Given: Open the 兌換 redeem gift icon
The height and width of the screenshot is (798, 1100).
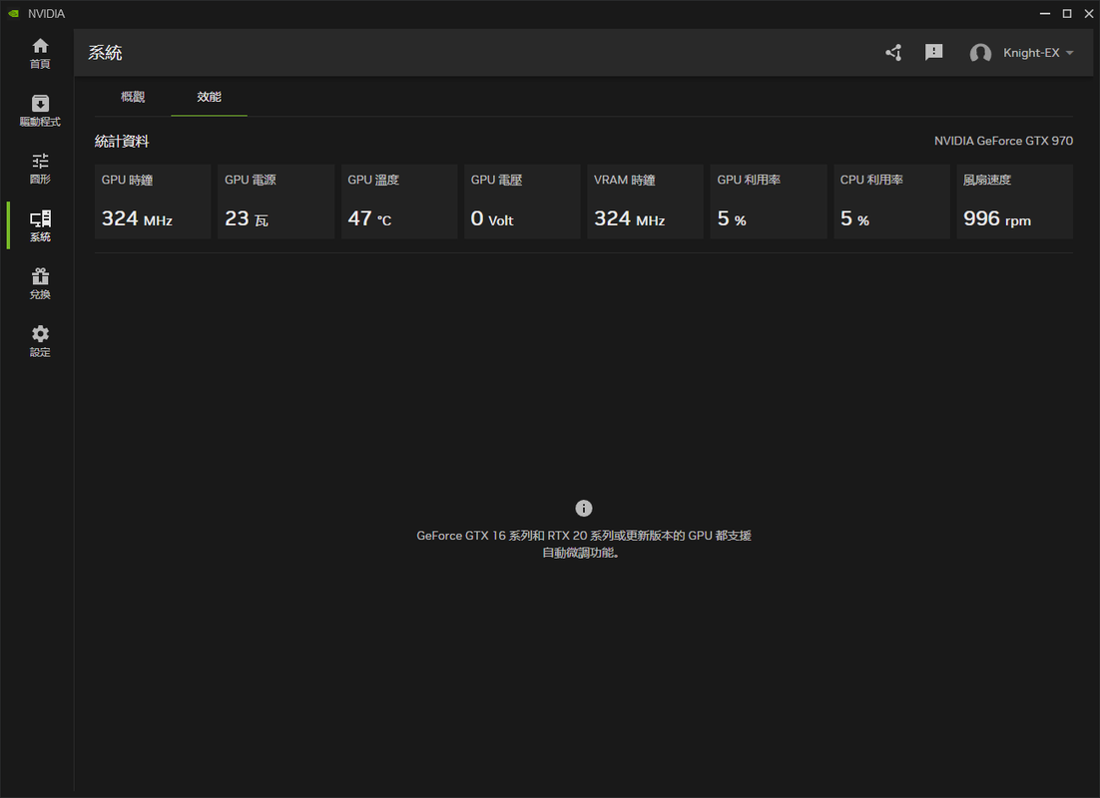Looking at the screenshot, I should tap(40, 283).
